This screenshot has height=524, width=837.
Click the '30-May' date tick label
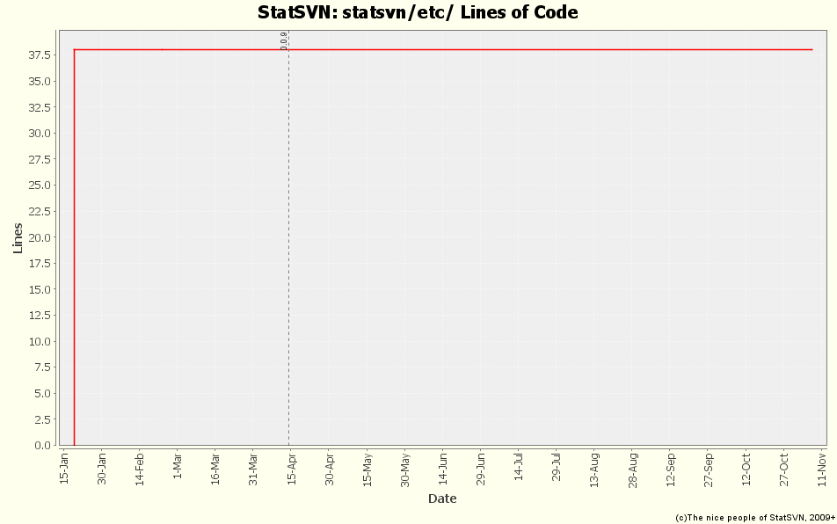click(x=405, y=469)
